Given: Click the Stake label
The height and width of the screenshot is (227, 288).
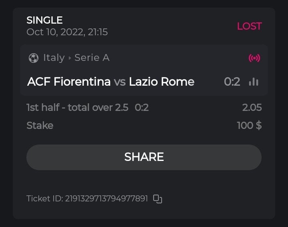Looking at the screenshot, I should click(40, 125).
